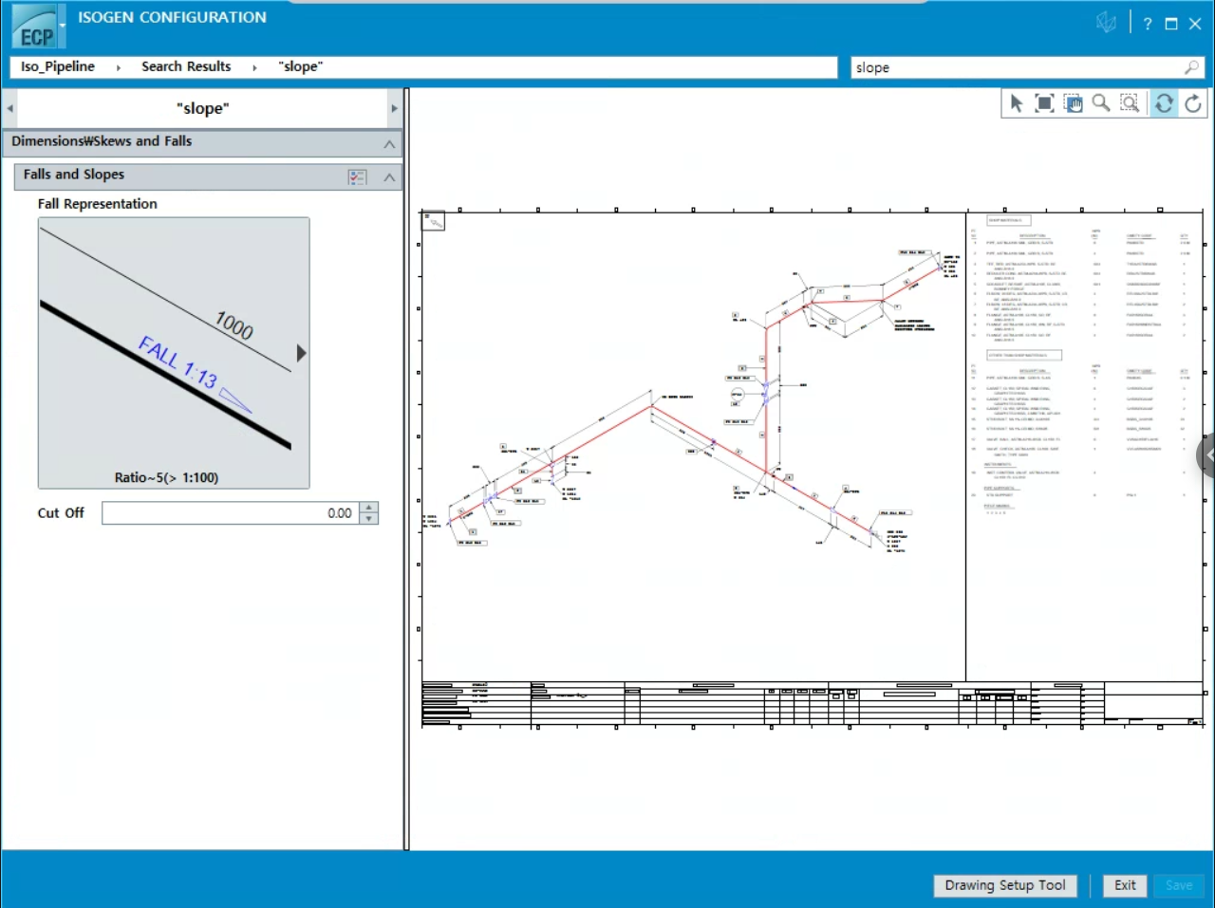The height and width of the screenshot is (908, 1215).
Task: Click the Cut Off value field
Action: 229,513
